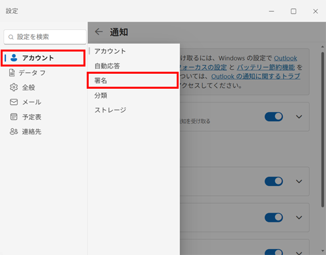Expand the first notification section chevron
Image resolution: width=326 pixels, height=255 pixels.
pos(299,117)
